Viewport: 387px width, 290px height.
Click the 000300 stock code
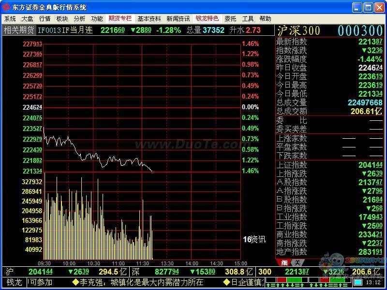point(360,31)
